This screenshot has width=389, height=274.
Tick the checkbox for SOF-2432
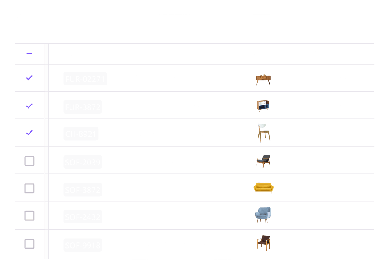pyautogui.click(x=29, y=216)
